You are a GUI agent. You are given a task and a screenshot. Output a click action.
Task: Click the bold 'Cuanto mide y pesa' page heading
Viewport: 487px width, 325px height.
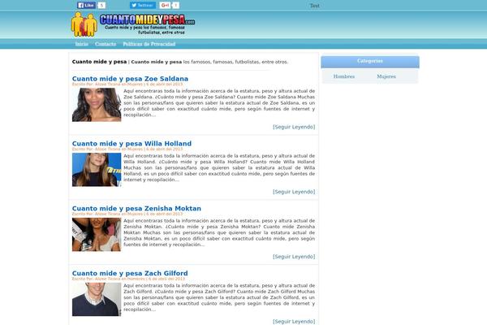pos(99,62)
